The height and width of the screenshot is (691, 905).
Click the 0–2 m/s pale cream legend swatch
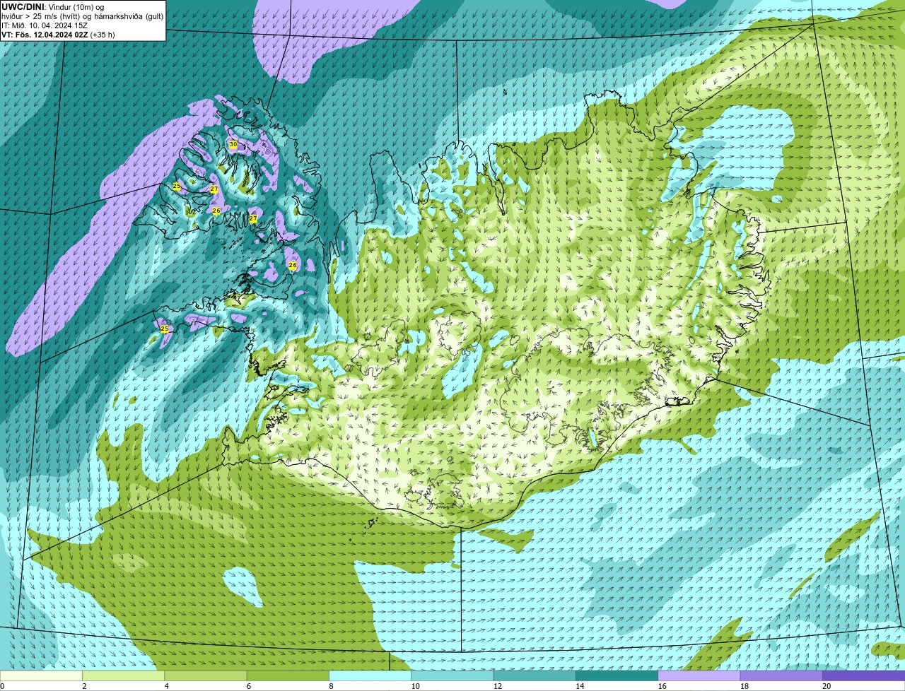[41, 675]
